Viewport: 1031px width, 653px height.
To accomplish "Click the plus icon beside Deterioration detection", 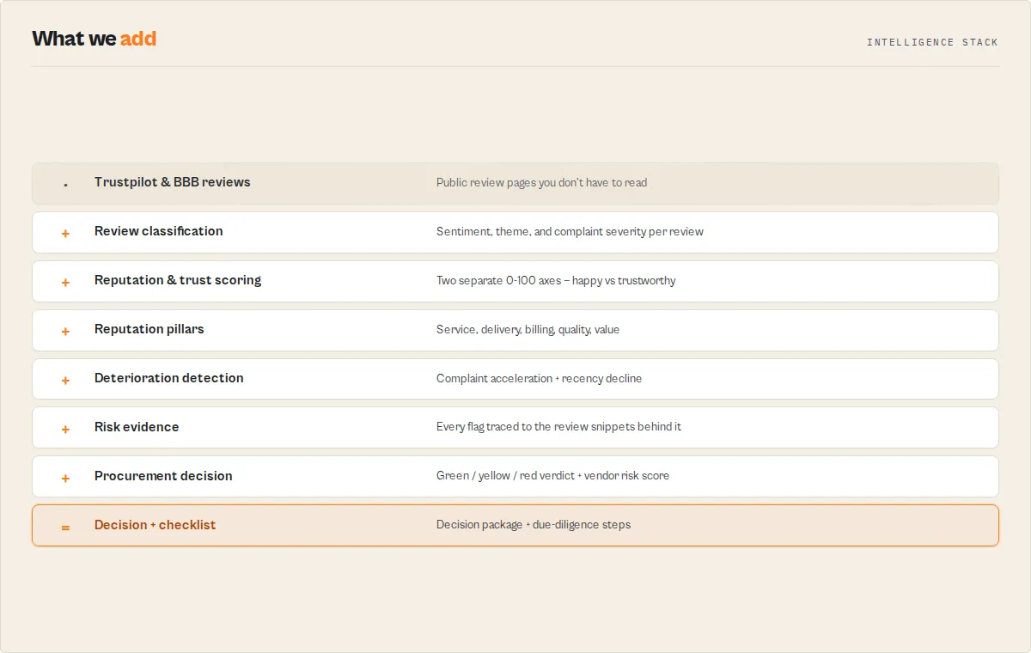I will pyautogui.click(x=65, y=380).
